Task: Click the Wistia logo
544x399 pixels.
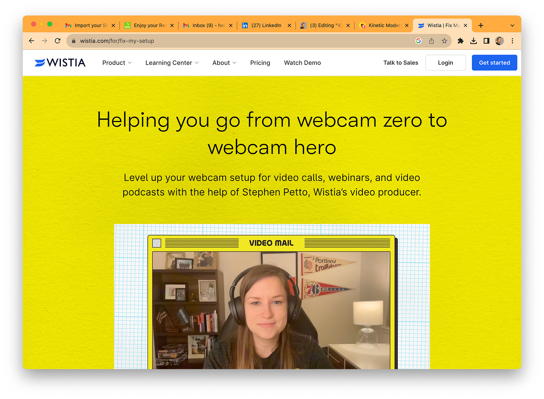Action: (x=60, y=63)
